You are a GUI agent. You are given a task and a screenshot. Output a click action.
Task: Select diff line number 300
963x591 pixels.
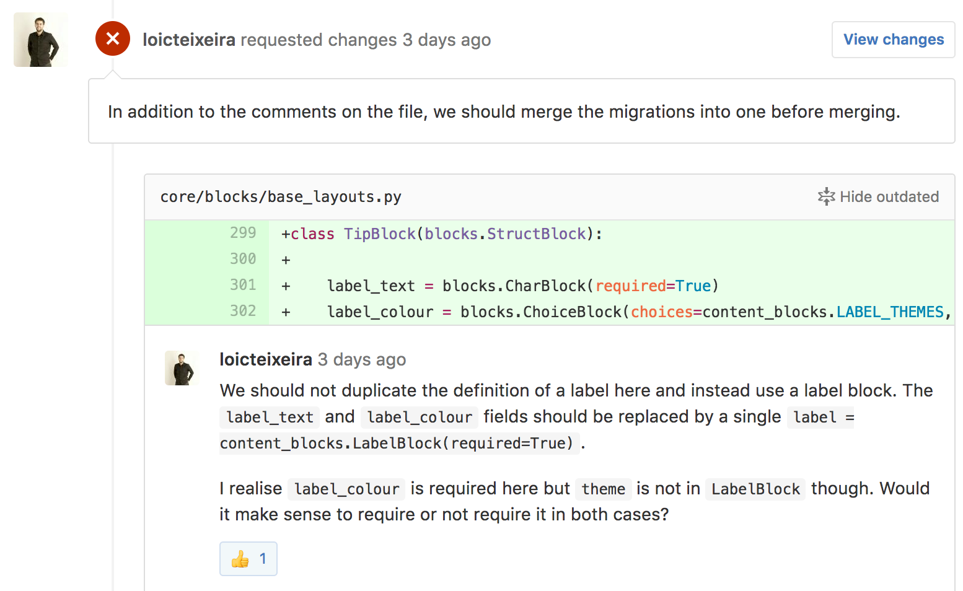coord(243,259)
